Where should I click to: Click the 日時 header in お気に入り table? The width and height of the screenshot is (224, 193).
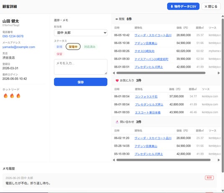117,89
